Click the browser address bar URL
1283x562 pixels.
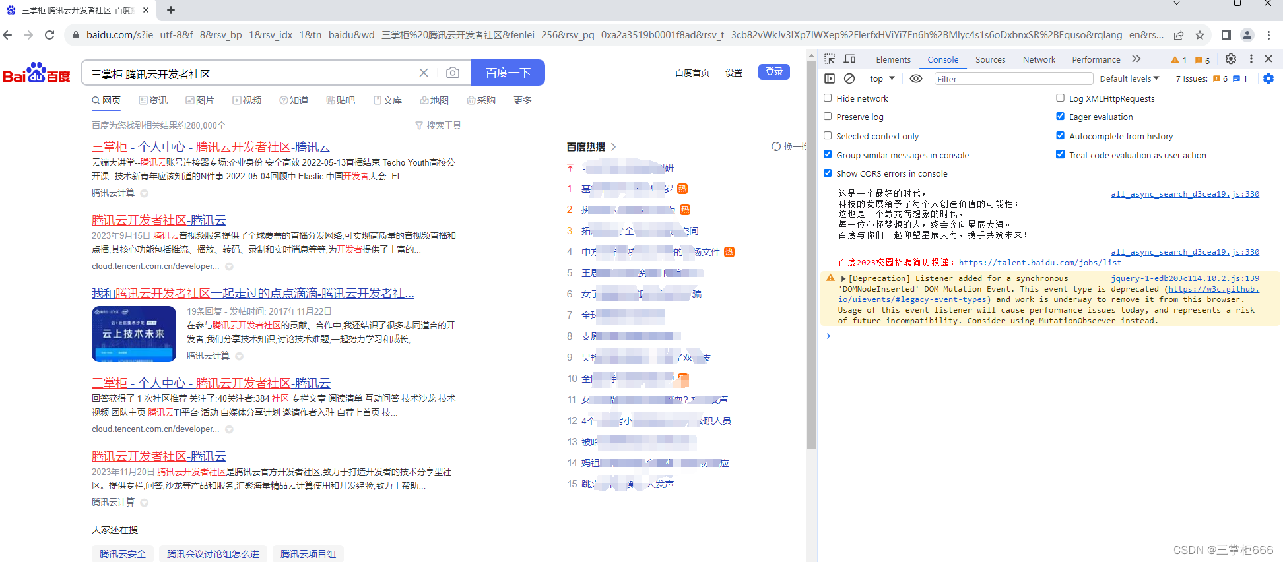click(x=624, y=35)
